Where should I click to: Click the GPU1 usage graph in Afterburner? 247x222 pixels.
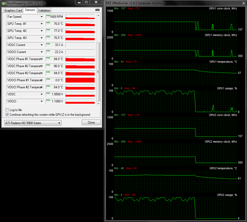175,101
